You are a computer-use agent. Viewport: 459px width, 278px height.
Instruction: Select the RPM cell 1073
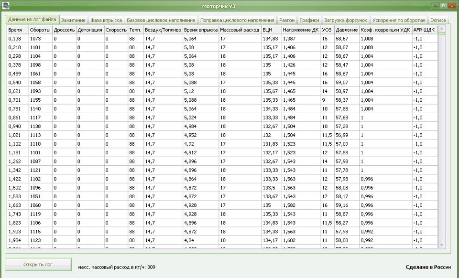[40, 39]
